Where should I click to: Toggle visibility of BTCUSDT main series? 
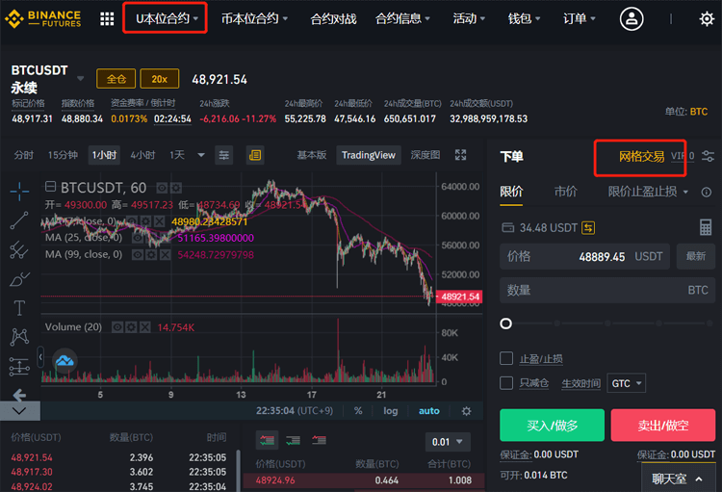pyautogui.click(x=162, y=188)
